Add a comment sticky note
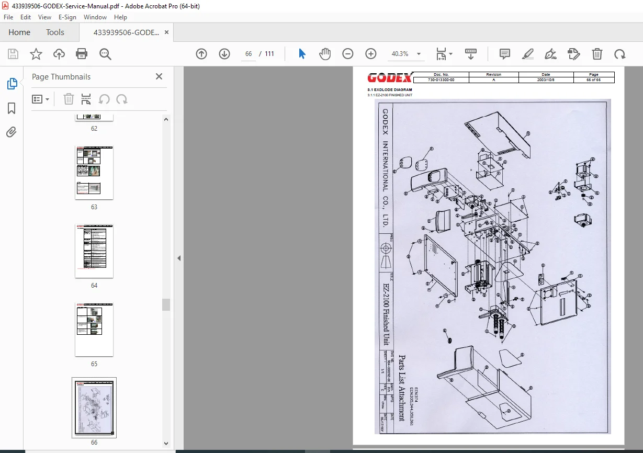The width and height of the screenshot is (643, 453). coord(505,54)
